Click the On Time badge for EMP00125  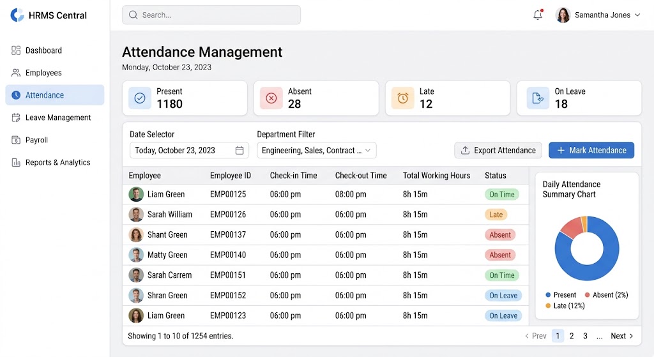tap(502, 194)
